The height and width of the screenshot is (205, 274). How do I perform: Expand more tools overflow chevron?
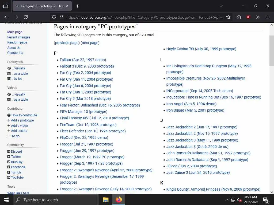[x=258, y=17]
